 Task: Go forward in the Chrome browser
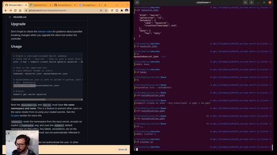[x=10, y=10]
